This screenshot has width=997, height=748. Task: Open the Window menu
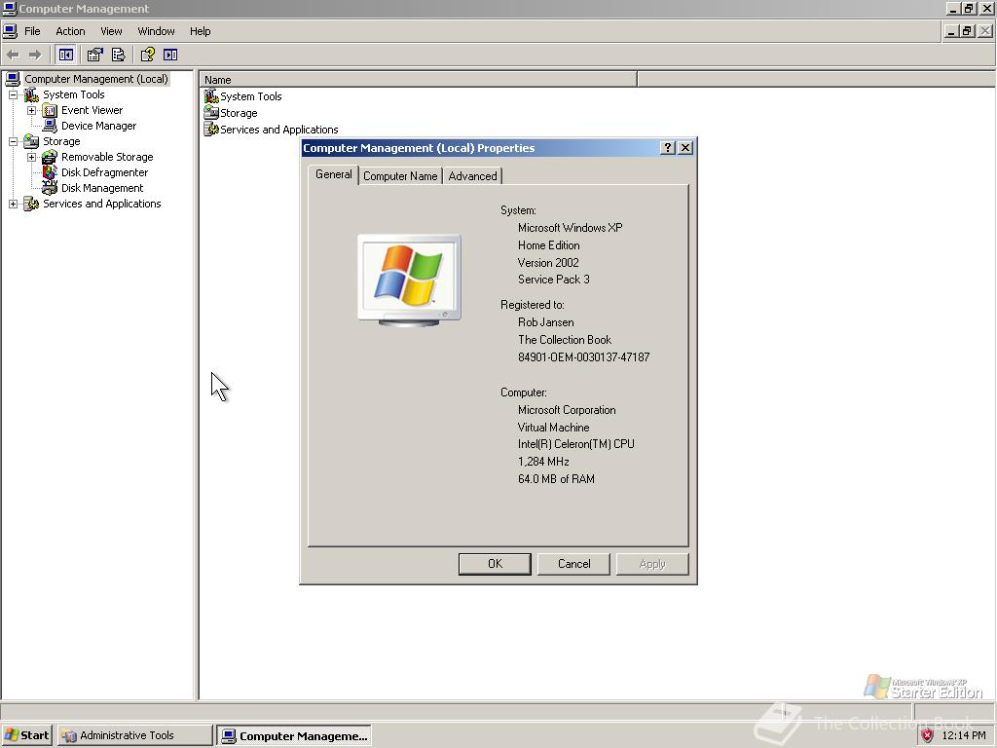[156, 31]
